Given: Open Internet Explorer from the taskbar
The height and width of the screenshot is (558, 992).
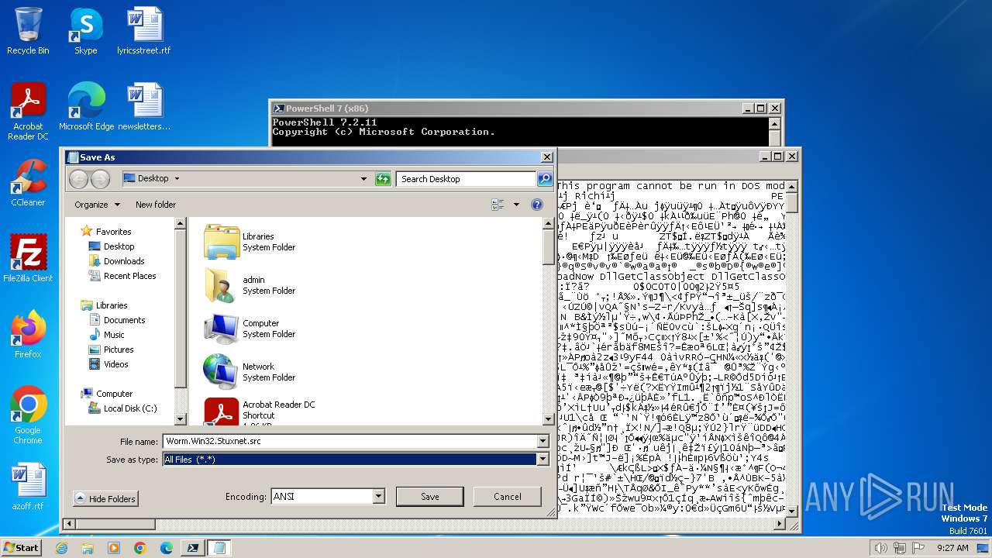Looking at the screenshot, I should pyautogui.click(x=62, y=548).
